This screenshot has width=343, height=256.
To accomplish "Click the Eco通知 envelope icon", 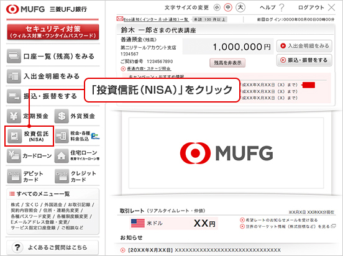I will (x=120, y=19).
